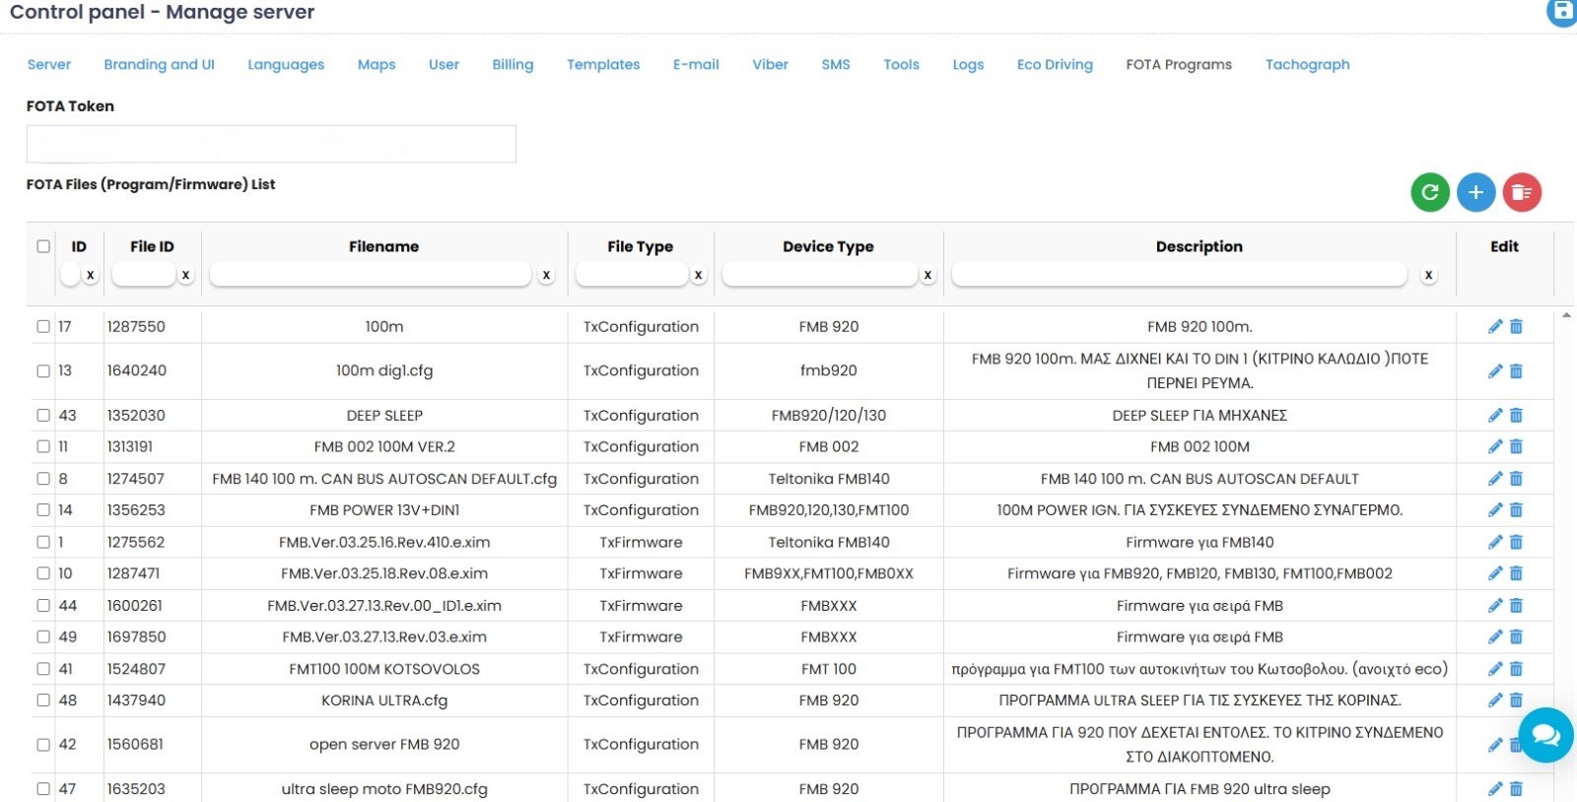This screenshot has width=1577, height=802.
Task: Edit the ultra sleep moto FMB920.cfg row
Action: click(x=1495, y=789)
